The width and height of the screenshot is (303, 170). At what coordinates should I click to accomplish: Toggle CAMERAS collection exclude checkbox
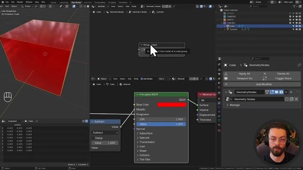pyautogui.click(x=290, y=17)
